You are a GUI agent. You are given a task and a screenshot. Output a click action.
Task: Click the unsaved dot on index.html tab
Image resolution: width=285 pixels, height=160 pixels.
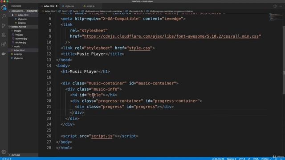coord(57,6)
